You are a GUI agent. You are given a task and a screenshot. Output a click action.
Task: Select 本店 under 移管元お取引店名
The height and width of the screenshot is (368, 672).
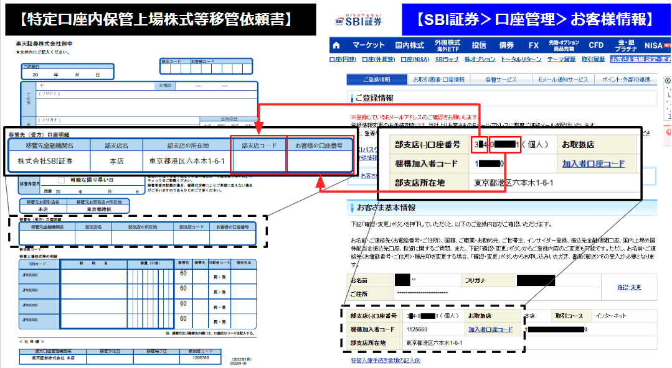coord(43,209)
